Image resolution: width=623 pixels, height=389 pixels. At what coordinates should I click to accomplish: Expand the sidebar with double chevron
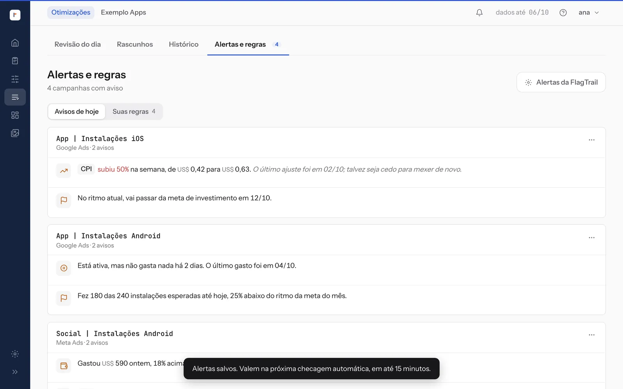[15, 372]
